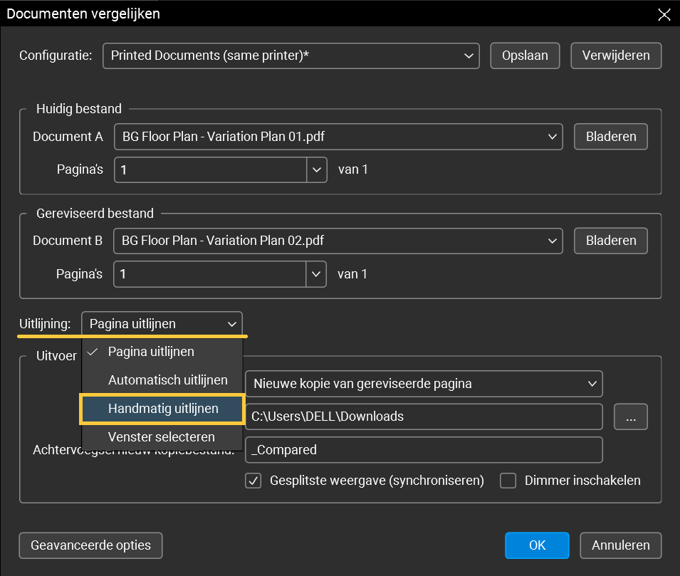Click the Document B Pagina's input field
This screenshot has width=680, height=576.
[210, 274]
